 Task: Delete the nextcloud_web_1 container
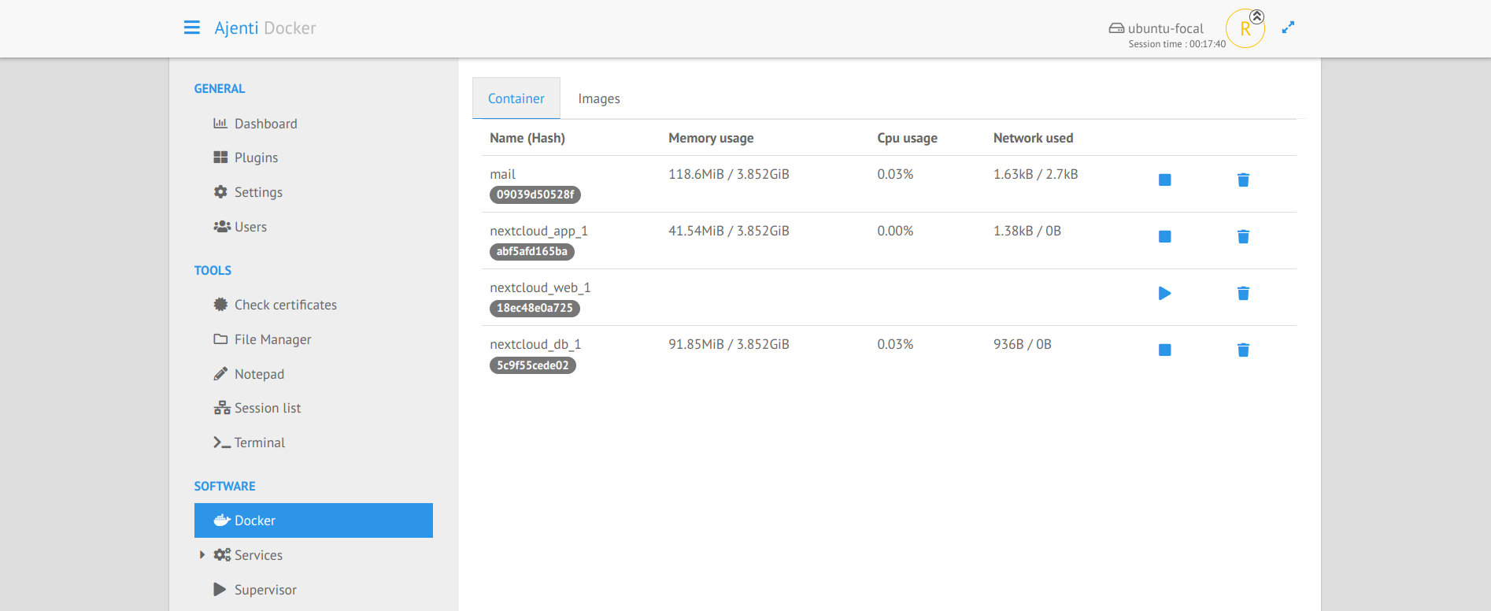[x=1243, y=294]
